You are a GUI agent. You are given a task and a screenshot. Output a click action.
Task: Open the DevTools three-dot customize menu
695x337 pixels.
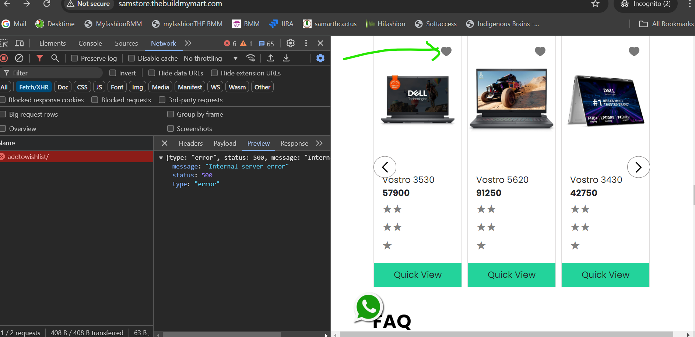pos(306,43)
